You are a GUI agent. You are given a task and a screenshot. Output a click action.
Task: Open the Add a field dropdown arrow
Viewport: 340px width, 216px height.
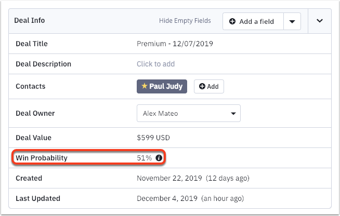(x=292, y=21)
